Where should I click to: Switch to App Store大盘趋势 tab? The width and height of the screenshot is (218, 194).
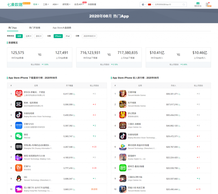point(62,28)
